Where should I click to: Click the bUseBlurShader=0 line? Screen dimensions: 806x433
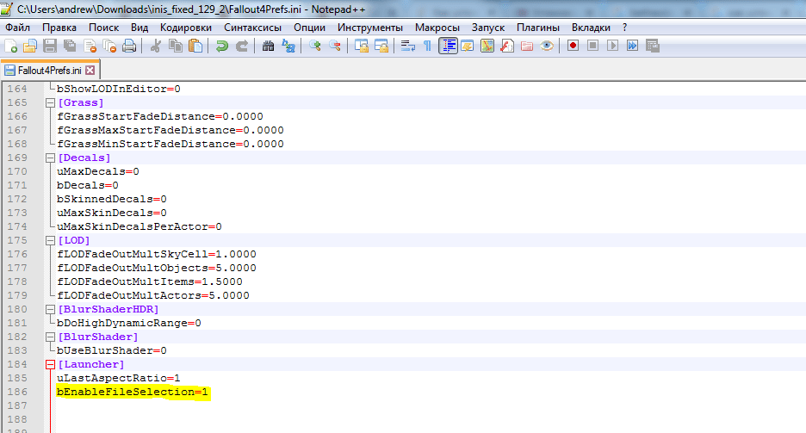112,351
